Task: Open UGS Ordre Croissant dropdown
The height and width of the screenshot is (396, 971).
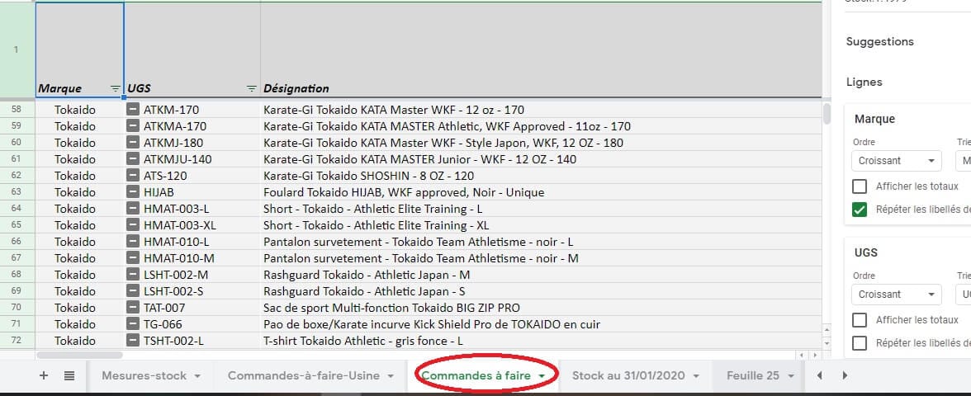Action: tap(897, 295)
